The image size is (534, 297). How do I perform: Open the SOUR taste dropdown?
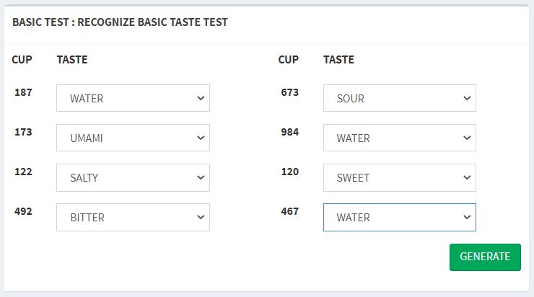(399, 99)
